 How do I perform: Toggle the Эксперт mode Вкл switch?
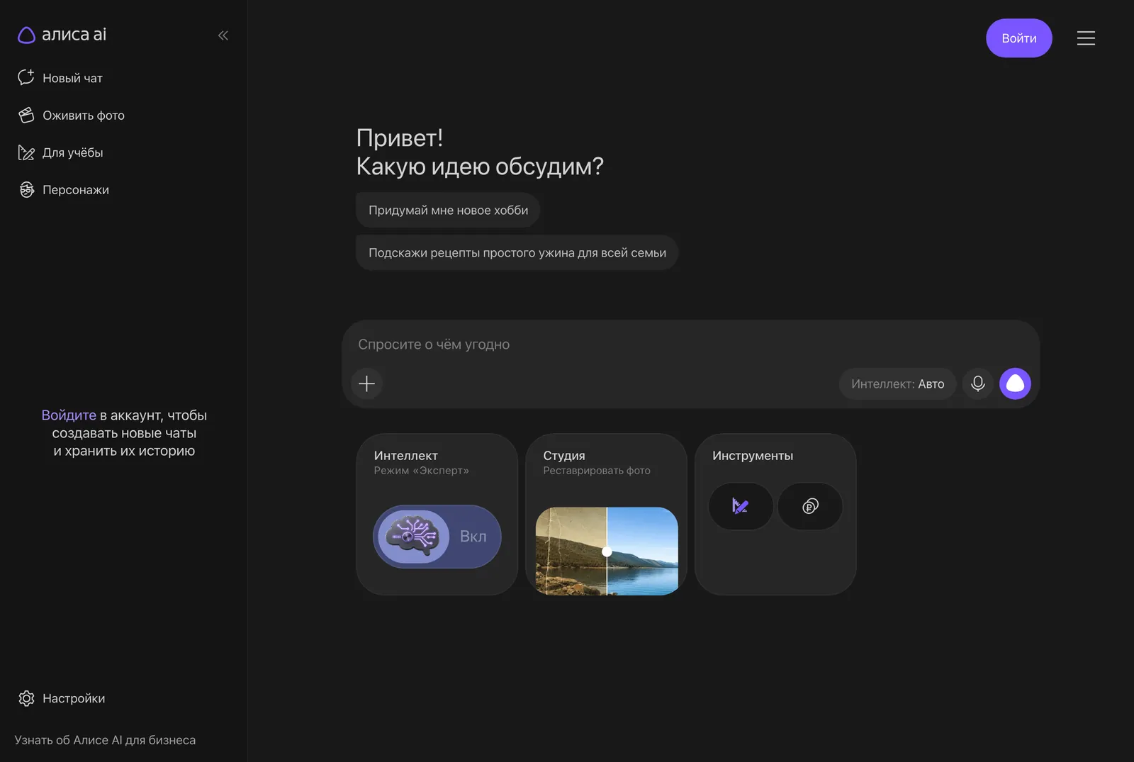[437, 537]
